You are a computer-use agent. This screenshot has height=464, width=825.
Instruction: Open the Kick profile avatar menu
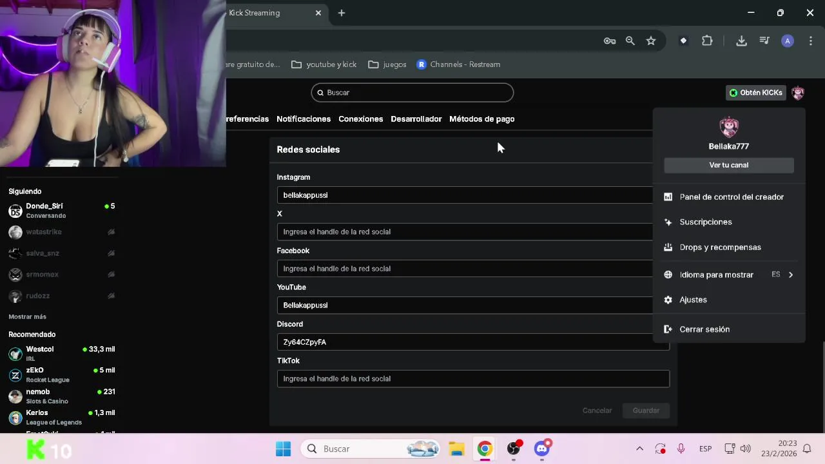pyautogui.click(x=798, y=93)
